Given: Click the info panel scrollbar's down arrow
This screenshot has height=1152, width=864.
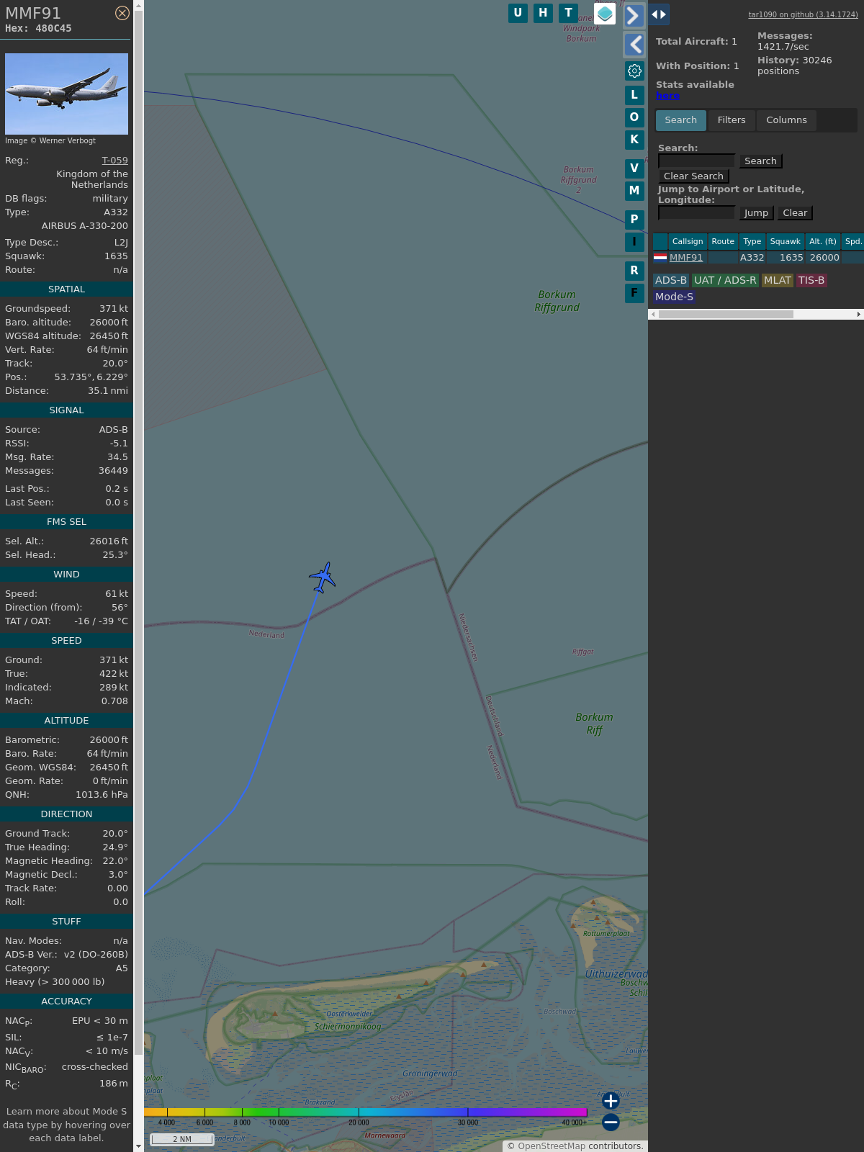Looking at the screenshot, I should [138, 1146].
